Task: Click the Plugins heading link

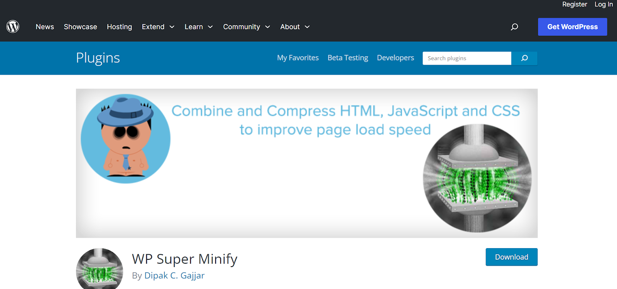Action: tap(98, 58)
